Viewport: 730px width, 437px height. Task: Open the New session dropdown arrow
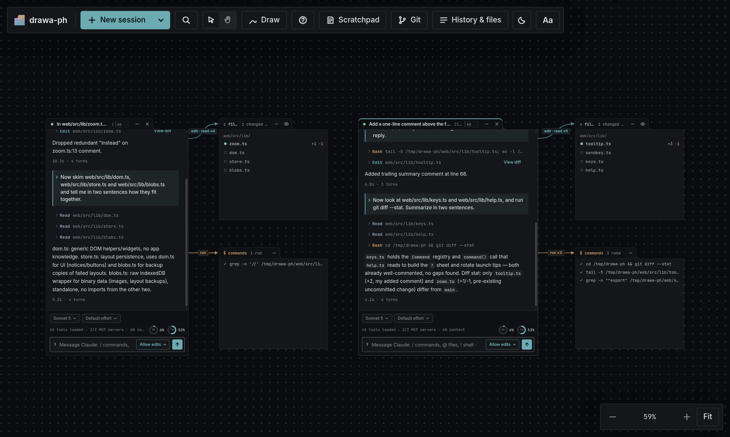pyautogui.click(x=161, y=20)
